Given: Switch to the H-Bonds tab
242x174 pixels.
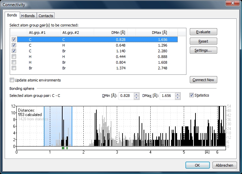Looking at the screenshot, I should point(28,16).
